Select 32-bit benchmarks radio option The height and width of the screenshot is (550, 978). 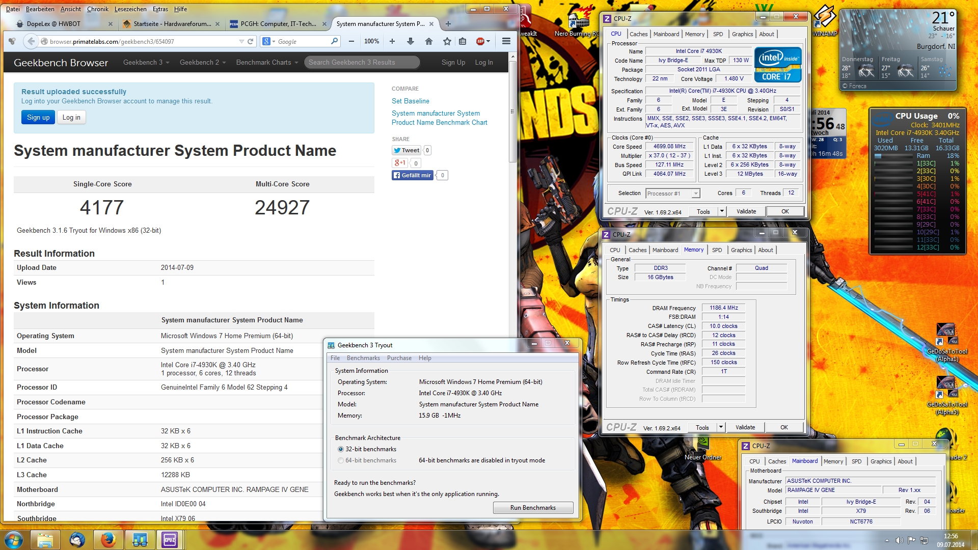(341, 449)
